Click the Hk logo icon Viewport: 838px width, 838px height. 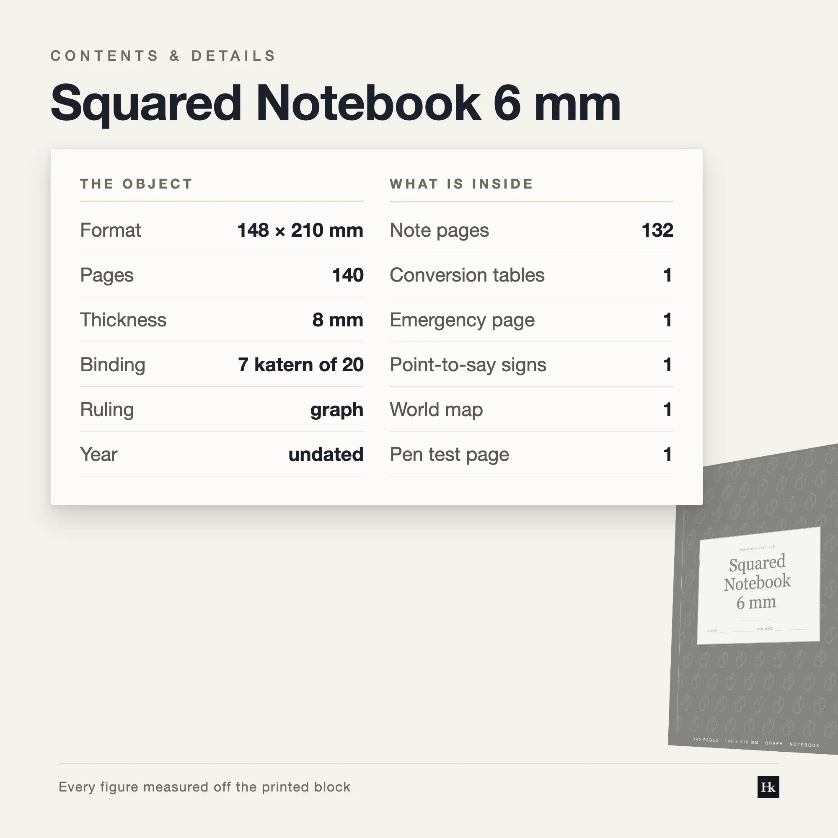click(x=768, y=787)
